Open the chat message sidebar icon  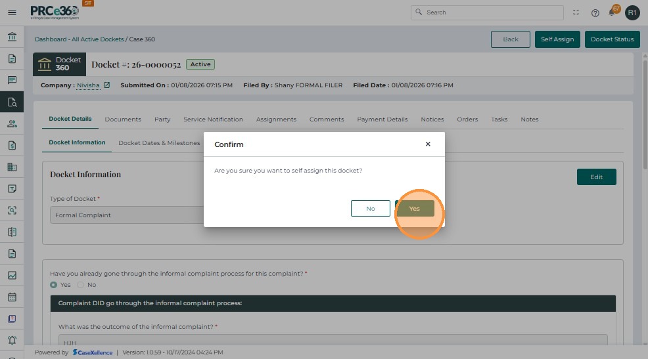click(x=12, y=80)
